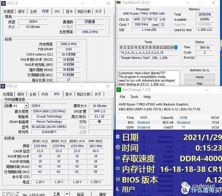This screenshot has height=196, width=222.
Task: Switch to 处理器 tab in CPU-Z memory window
Action: pos(8,11)
